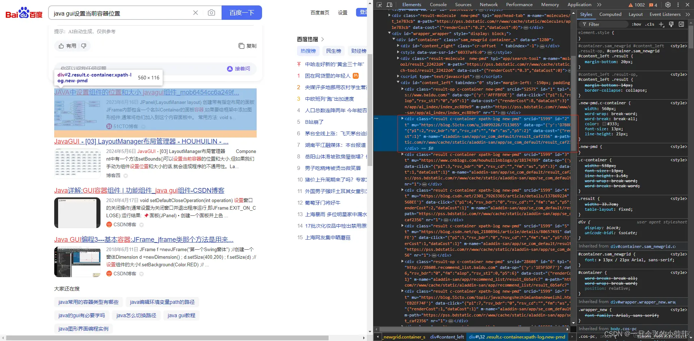
Task: Open hot search item B站崩了
Action: [x=314, y=122]
